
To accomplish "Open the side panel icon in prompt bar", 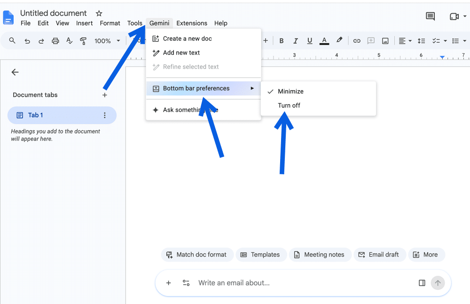I will pyautogui.click(x=422, y=283).
